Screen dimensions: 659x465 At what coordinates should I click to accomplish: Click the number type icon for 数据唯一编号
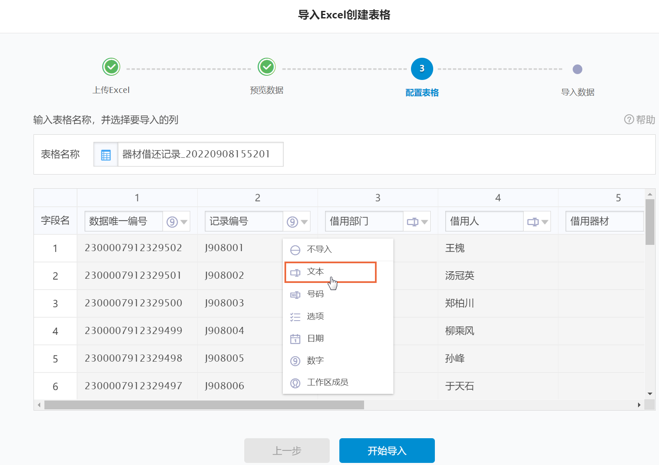pyautogui.click(x=172, y=222)
